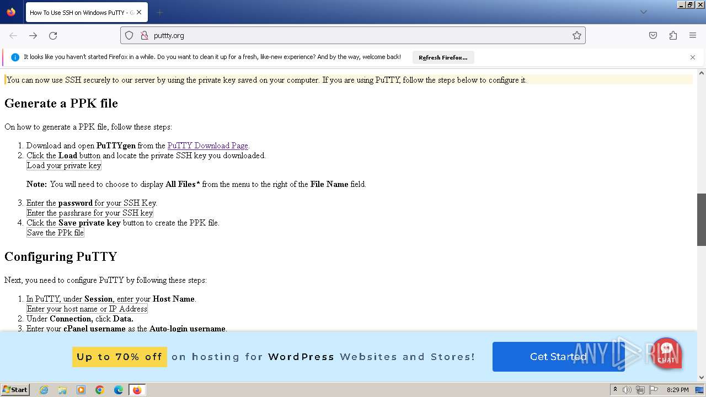Click the 'Note:' All Files line
The image size is (706, 397).
(x=196, y=184)
